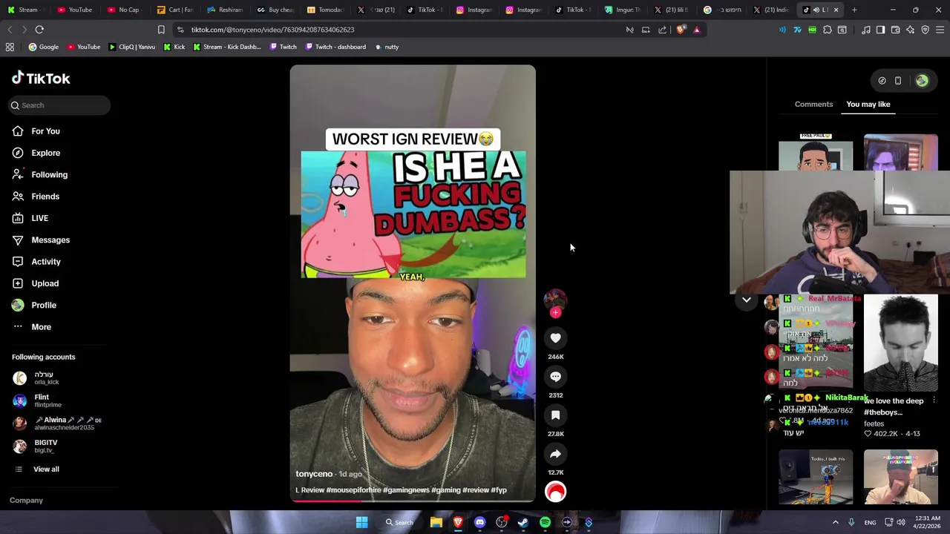950x534 pixels.
Task: Toggle the taskbar microphone icon
Action: pyautogui.click(x=851, y=522)
